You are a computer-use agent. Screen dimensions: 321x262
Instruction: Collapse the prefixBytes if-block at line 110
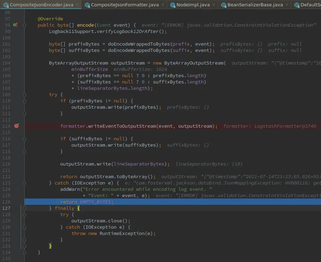(x=24, y=101)
